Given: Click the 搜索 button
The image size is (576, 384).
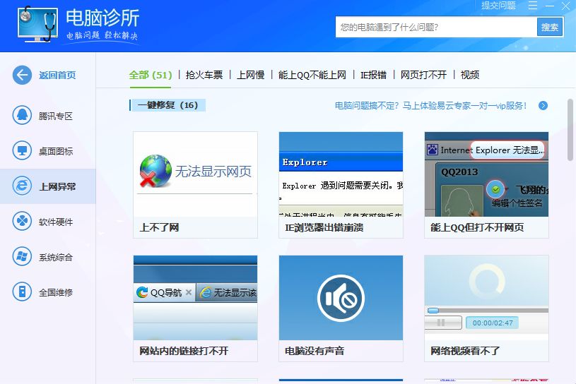Looking at the screenshot, I should [x=550, y=27].
